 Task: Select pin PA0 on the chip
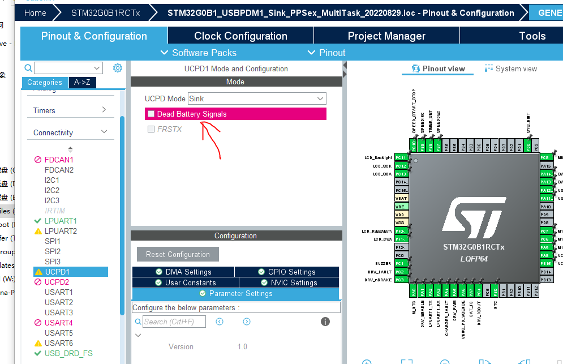[414, 291]
